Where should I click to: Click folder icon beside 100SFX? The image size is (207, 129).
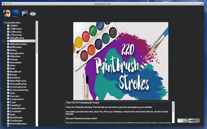click(8, 26)
